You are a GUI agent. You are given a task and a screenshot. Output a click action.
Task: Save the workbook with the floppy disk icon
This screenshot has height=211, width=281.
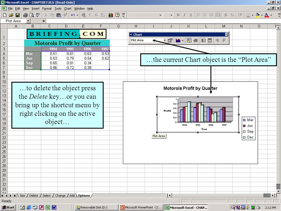point(17,15)
